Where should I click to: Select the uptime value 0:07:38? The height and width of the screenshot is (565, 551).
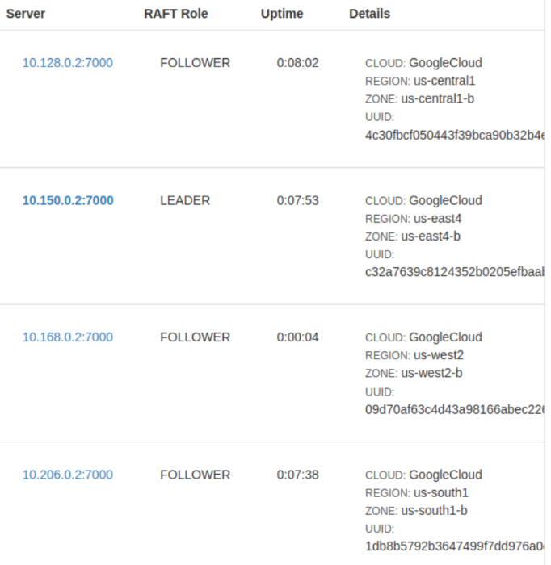[x=298, y=475]
